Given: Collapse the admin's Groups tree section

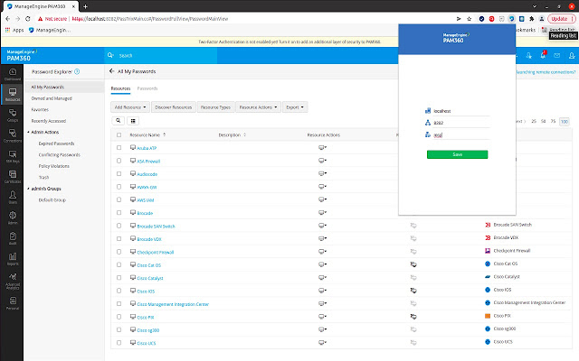Looking at the screenshot, I should point(28,189).
